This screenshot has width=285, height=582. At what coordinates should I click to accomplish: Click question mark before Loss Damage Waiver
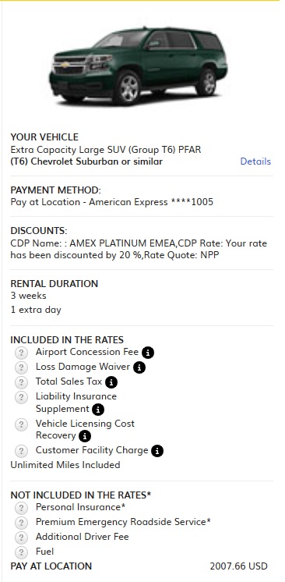tap(22, 367)
